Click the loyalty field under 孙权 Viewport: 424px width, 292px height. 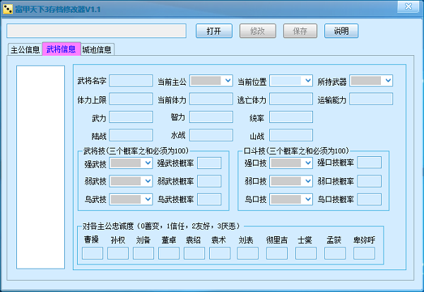(x=118, y=253)
